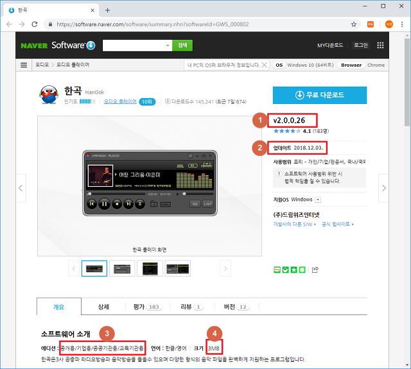
Task: Click the large HanGok player preview image
Action: (x=150, y=183)
